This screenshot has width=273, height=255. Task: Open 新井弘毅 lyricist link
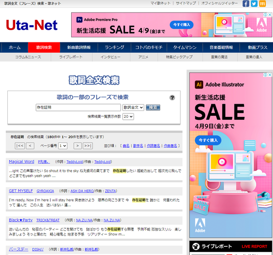67,250
